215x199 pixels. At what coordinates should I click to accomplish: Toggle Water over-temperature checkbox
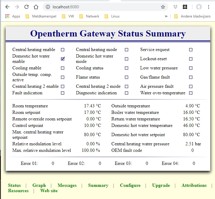point(191,93)
